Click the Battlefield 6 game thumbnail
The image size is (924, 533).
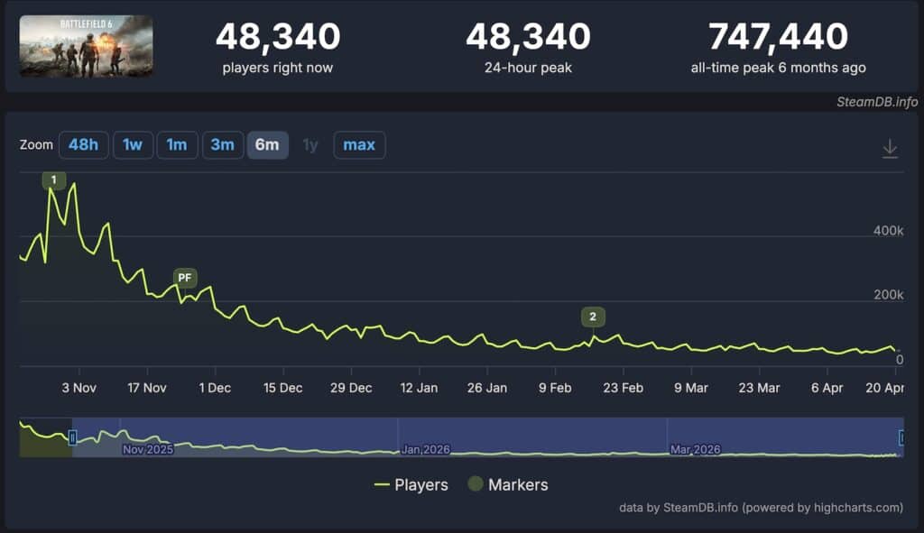click(x=86, y=46)
